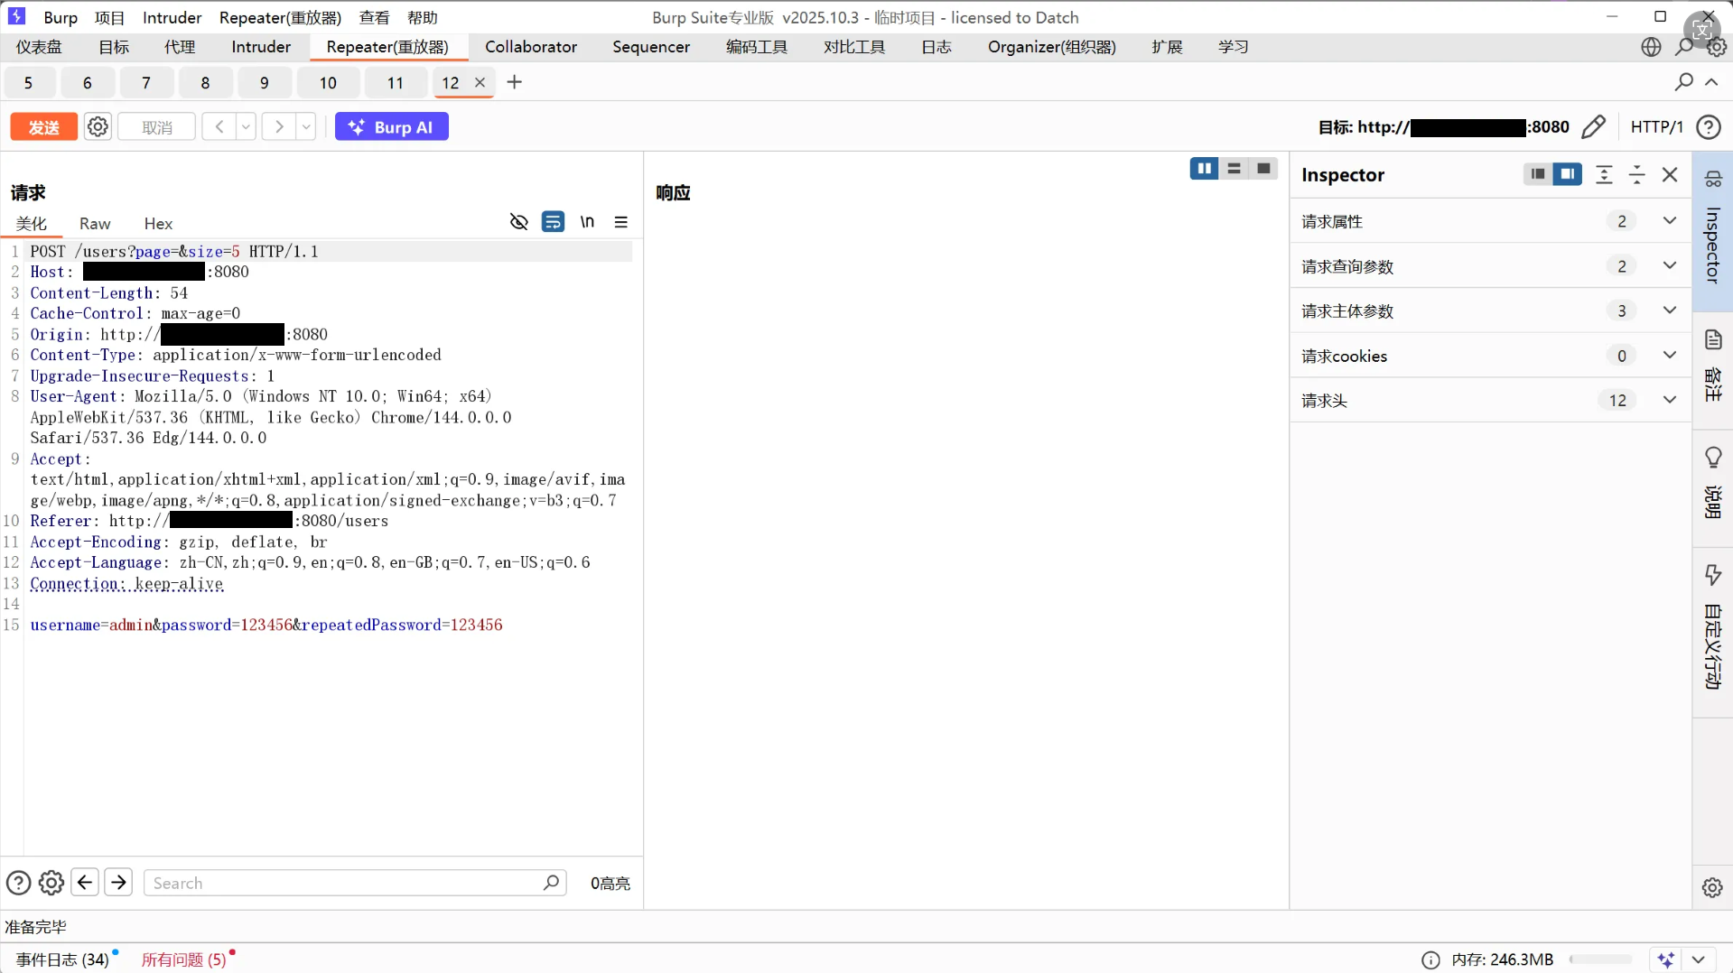Open globe browser icon top right

[1651, 47]
